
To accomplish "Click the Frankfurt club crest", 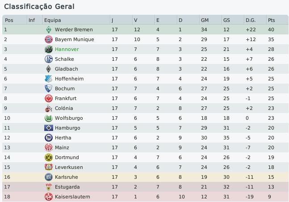I will coord(48,99).
